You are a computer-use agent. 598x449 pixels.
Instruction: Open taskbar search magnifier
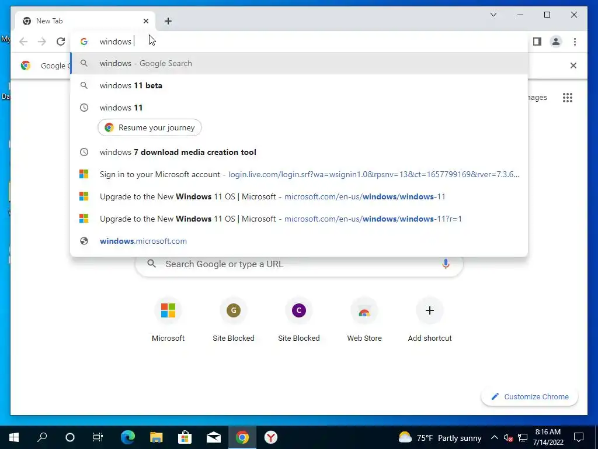(x=42, y=437)
